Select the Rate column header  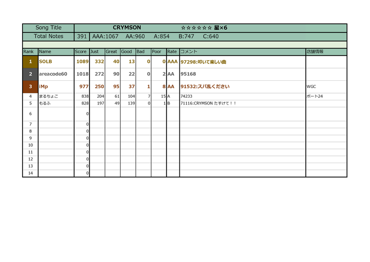[x=173, y=51]
